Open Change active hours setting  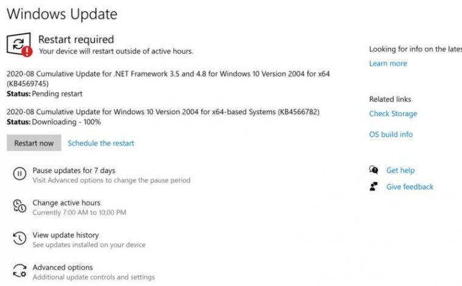(66, 203)
